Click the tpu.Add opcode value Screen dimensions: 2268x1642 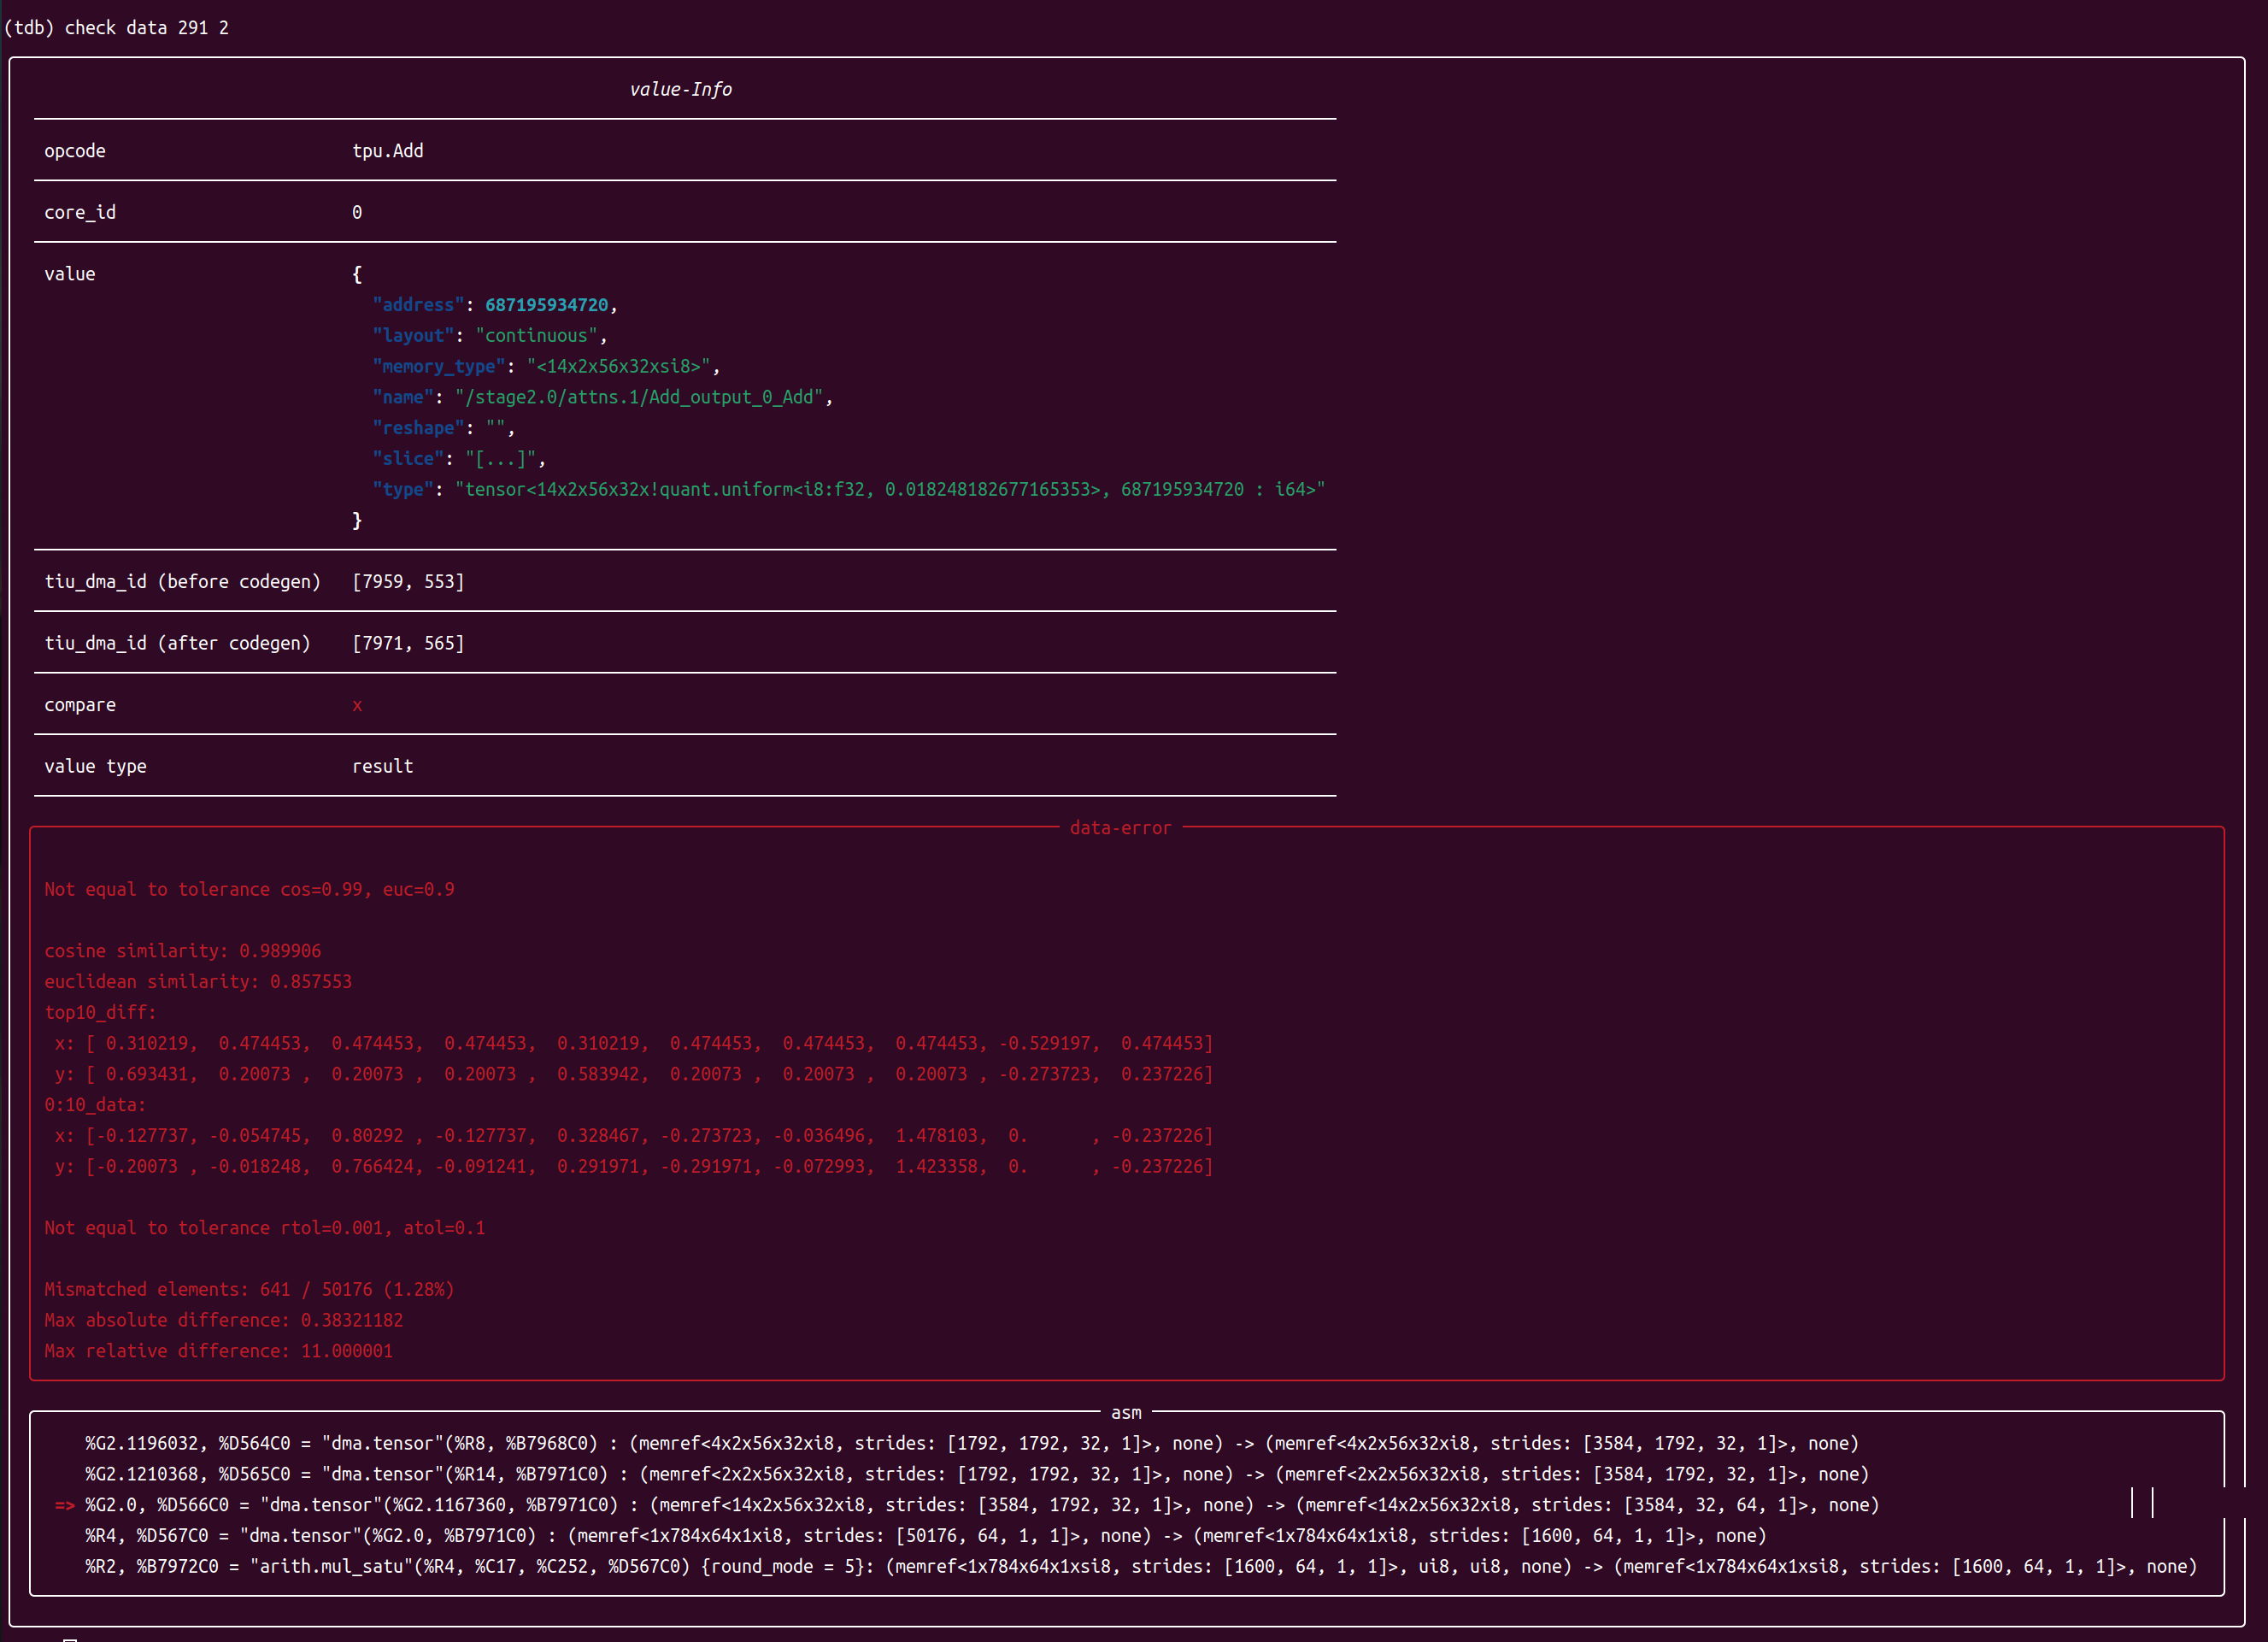coord(388,150)
